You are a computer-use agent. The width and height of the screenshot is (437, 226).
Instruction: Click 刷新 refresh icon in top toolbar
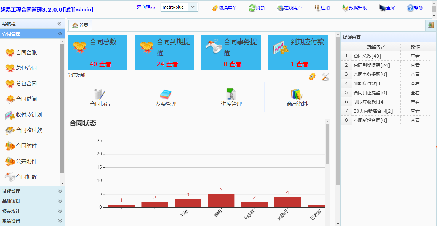click(252, 8)
